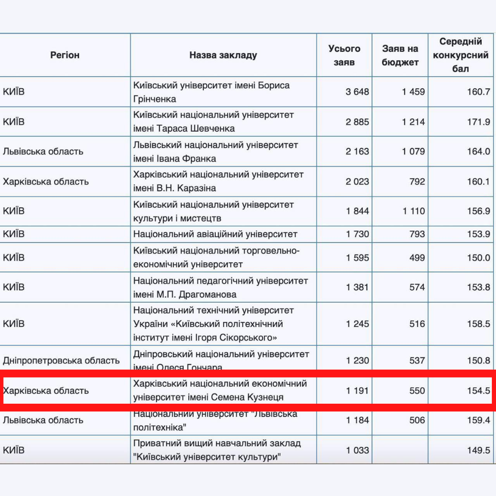Click 'Львівська область' in Івана Франка row
496x496 pixels.
pos(43,152)
